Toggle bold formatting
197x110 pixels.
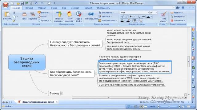tap(131, 16)
